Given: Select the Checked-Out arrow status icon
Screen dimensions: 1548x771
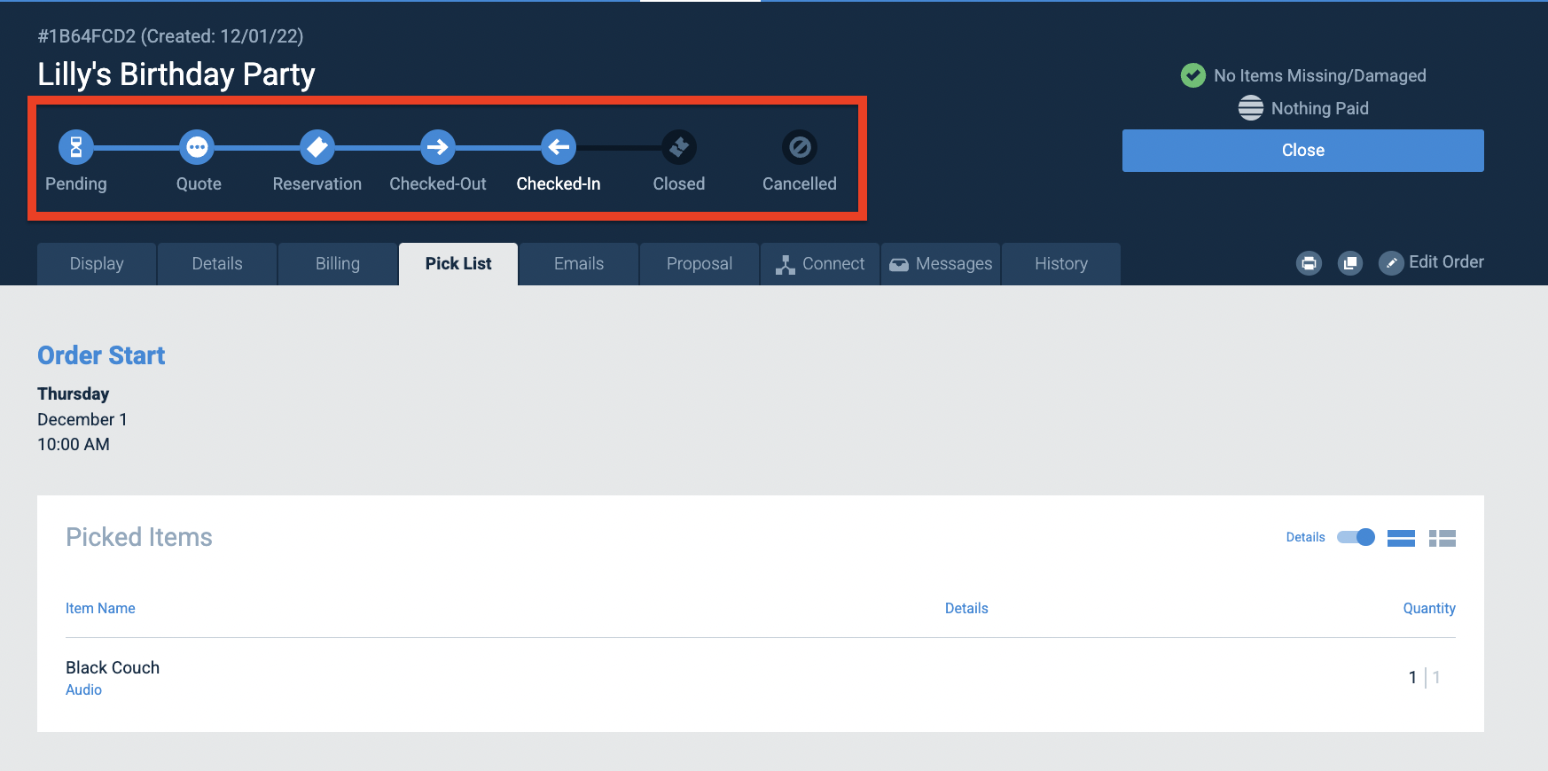Looking at the screenshot, I should 438,147.
